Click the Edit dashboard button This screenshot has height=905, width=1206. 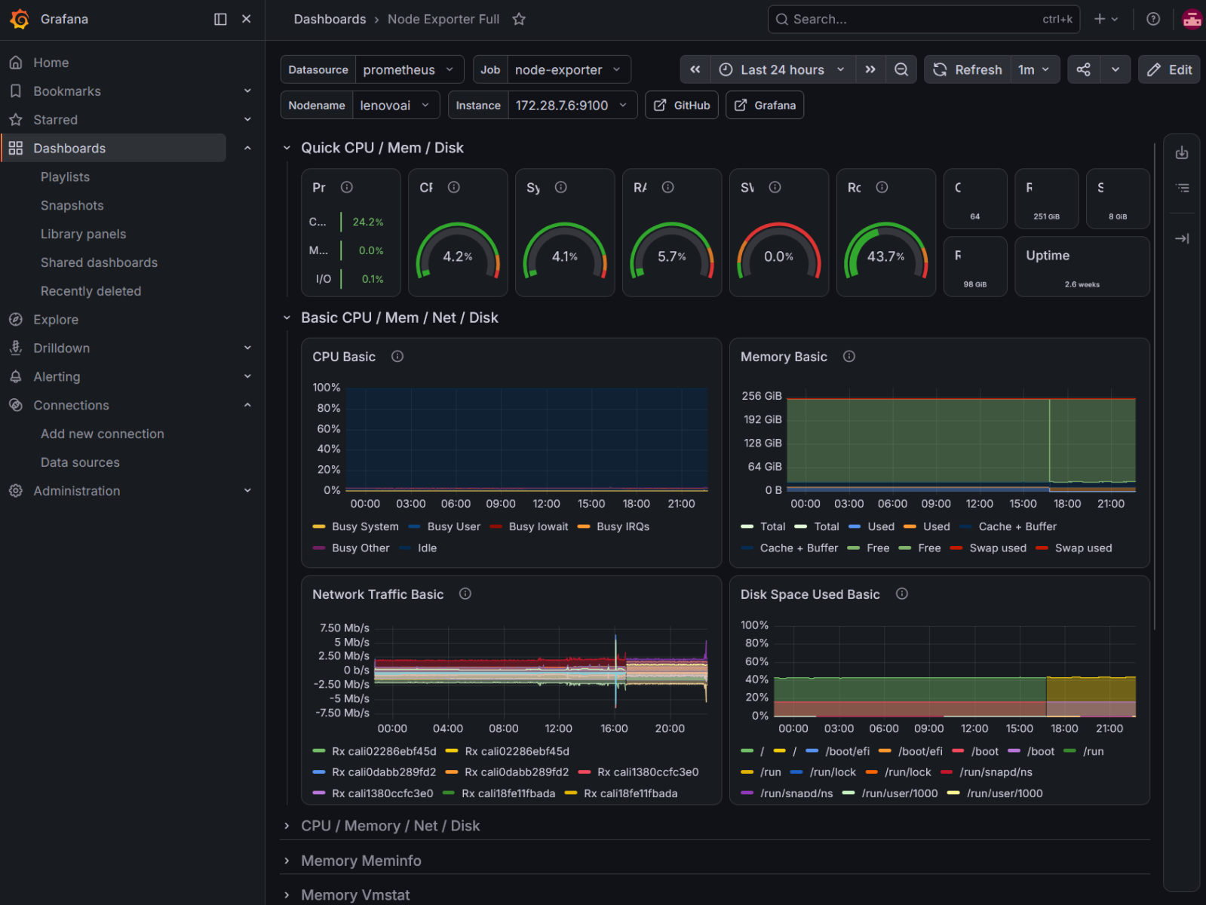(1169, 69)
